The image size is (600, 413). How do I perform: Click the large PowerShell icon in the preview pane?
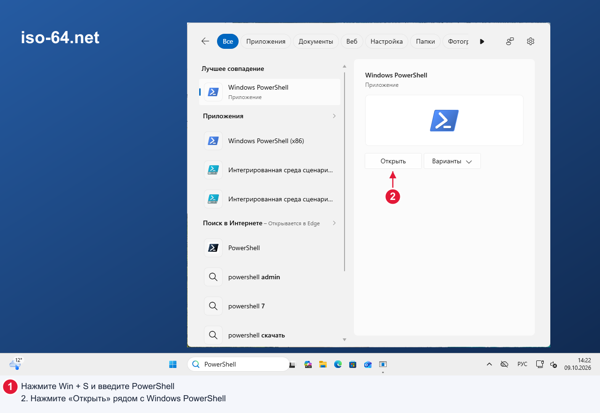444,120
